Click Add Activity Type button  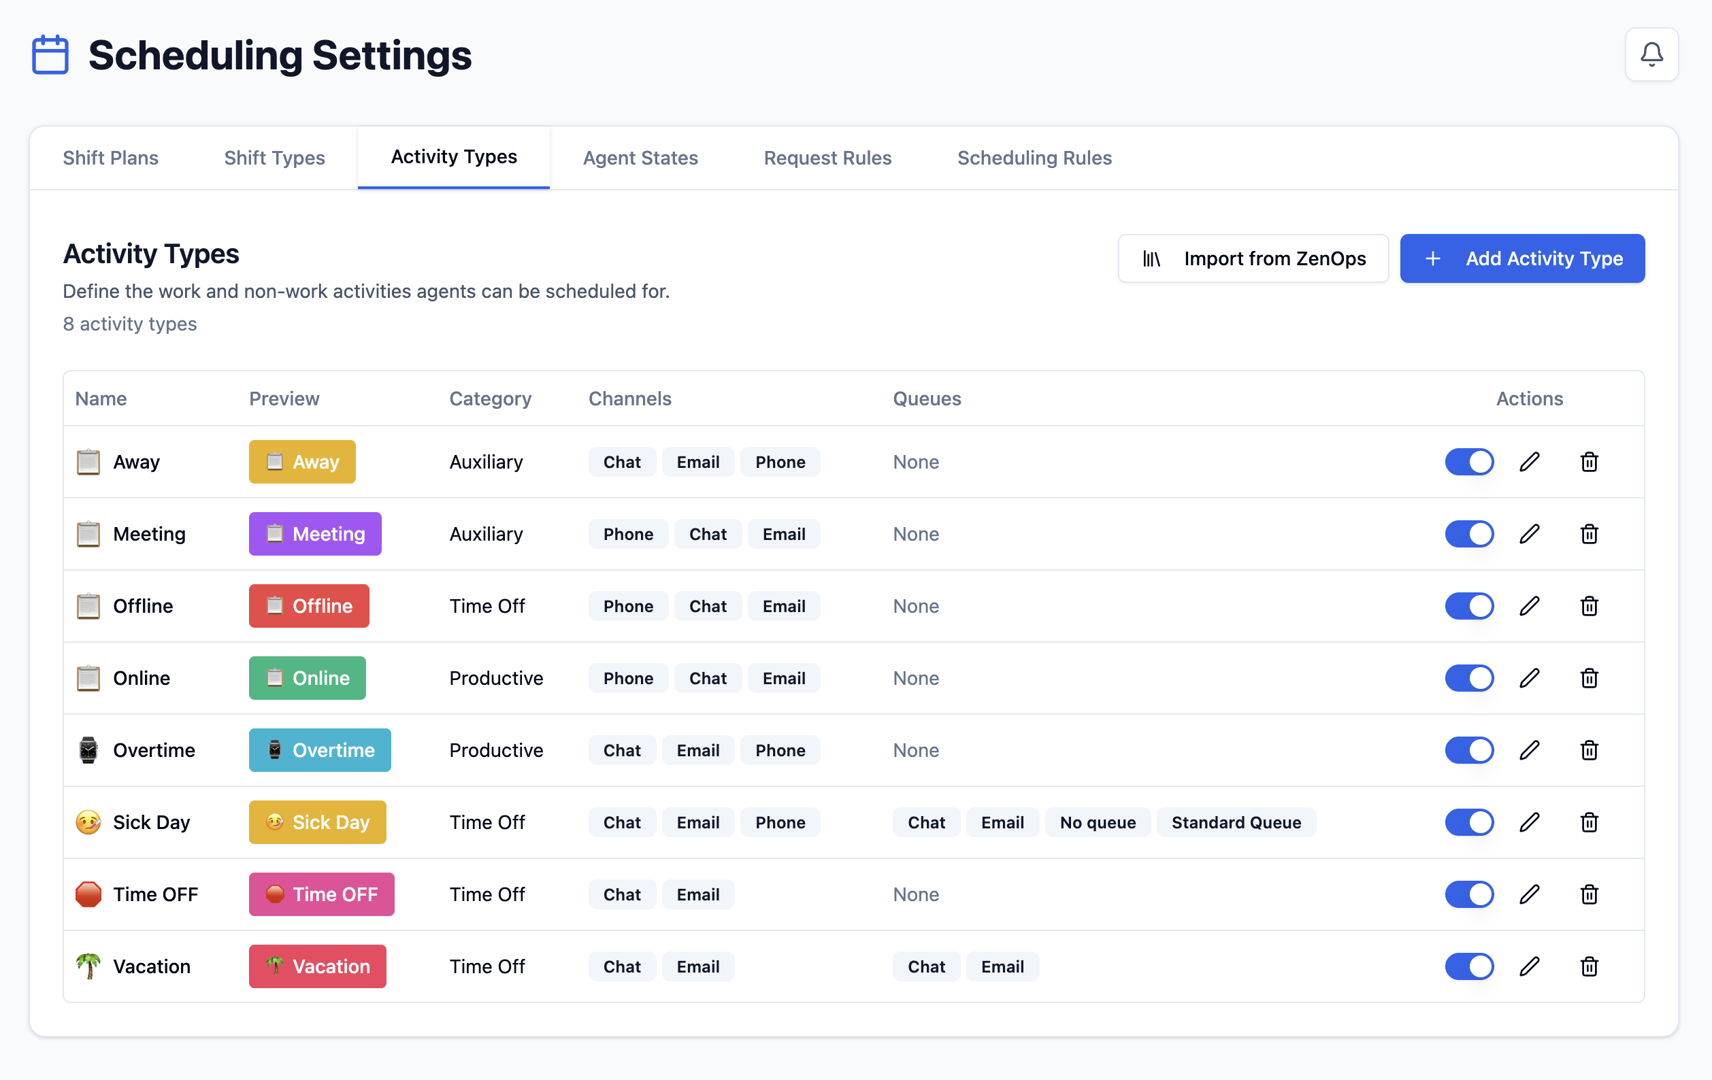click(x=1522, y=258)
